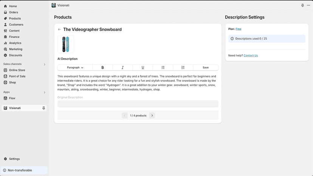Viewport: 313px width, 176px height.
Task: Click the Descriptions used 0 / 25 text
Action: pos(251,39)
